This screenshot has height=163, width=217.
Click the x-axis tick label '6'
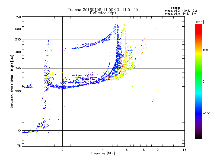(x=127, y=150)
